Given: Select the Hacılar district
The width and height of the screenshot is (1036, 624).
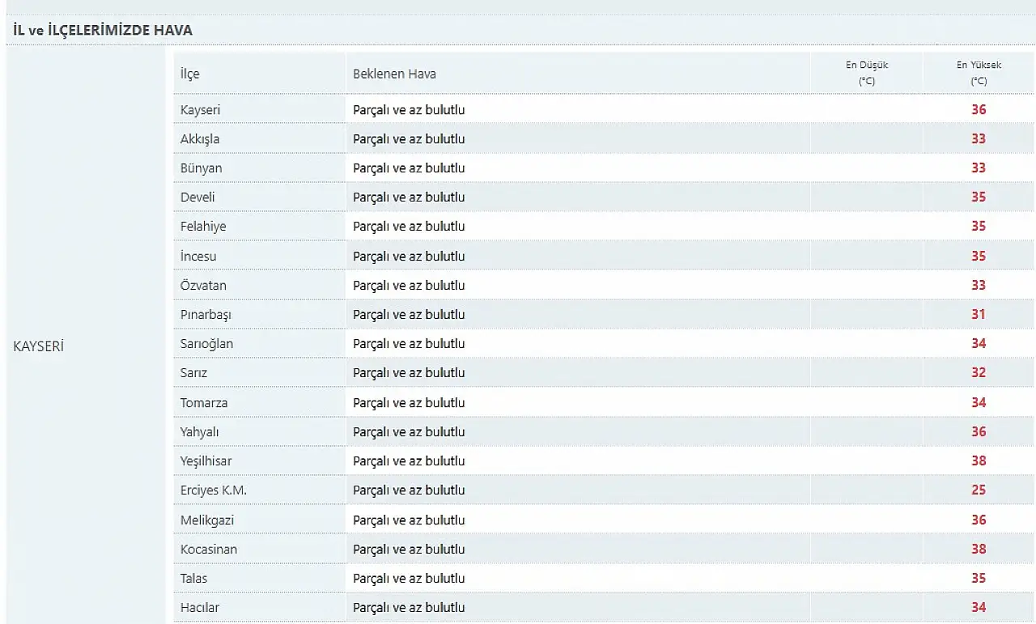Looking at the screenshot, I should (x=199, y=607).
